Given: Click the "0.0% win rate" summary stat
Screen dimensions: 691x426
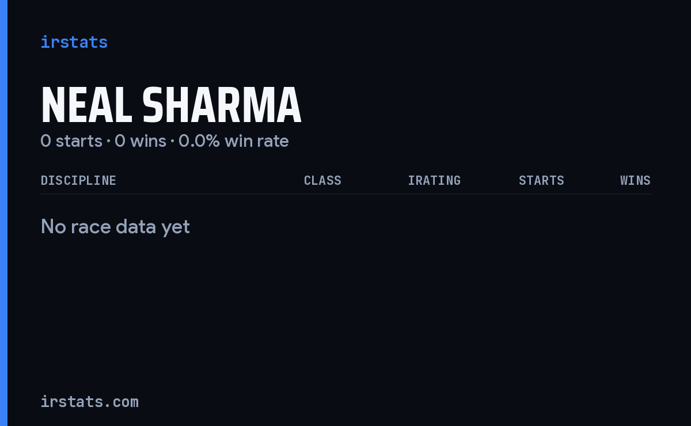Looking at the screenshot, I should point(234,141).
